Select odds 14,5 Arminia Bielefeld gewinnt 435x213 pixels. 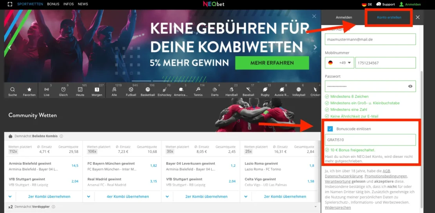[x=75, y=166]
